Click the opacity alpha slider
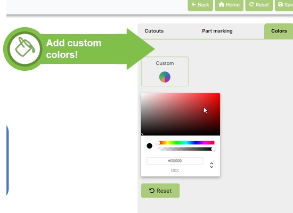293x213 pixels. coord(186,149)
